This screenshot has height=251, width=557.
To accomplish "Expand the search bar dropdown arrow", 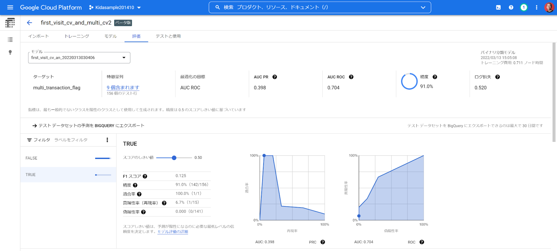I will (x=423, y=8).
